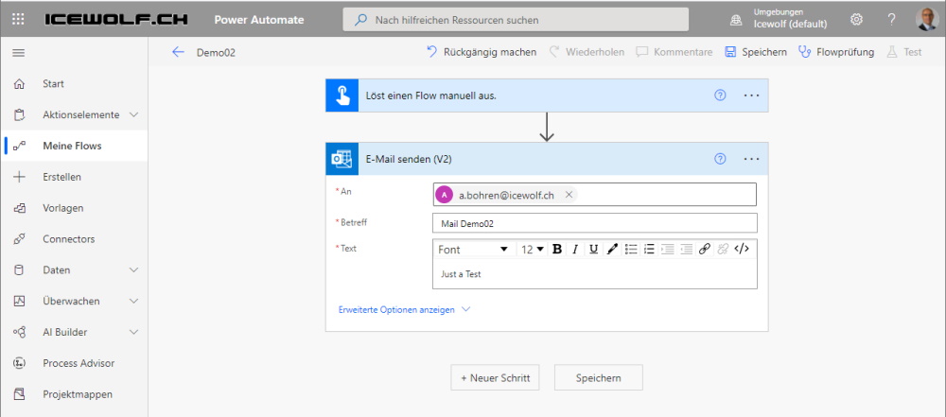
Task: Open more options for manual trigger step
Action: click(752, 96)
